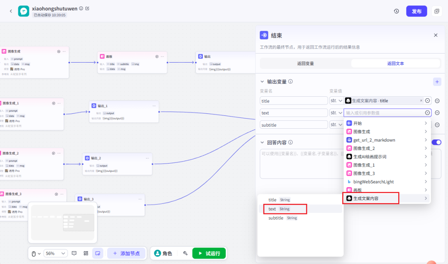448x264 pixels.
Task: Run the 图像生成 node with its test icon
Action: (58, 51)
